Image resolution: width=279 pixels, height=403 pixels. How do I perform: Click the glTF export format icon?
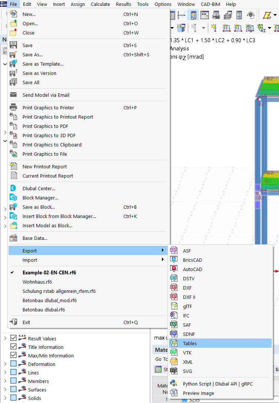pyautogui.click(x=173, y=306)
